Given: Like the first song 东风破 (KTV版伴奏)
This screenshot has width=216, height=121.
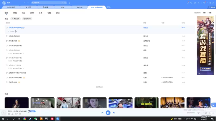Looking at the screenshot, I should click(x=6, y=28).
